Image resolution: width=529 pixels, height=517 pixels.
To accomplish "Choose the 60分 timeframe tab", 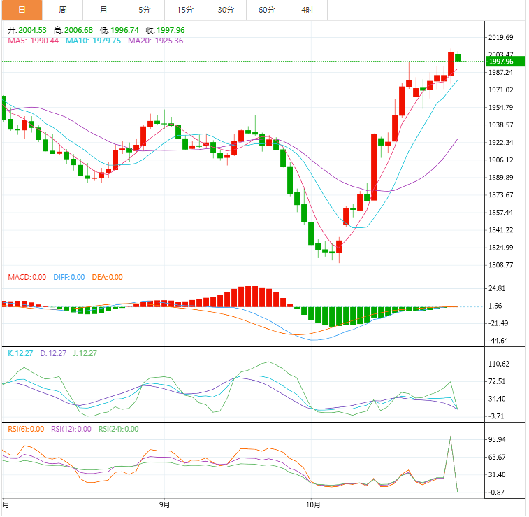I will [x=266, y=10].
